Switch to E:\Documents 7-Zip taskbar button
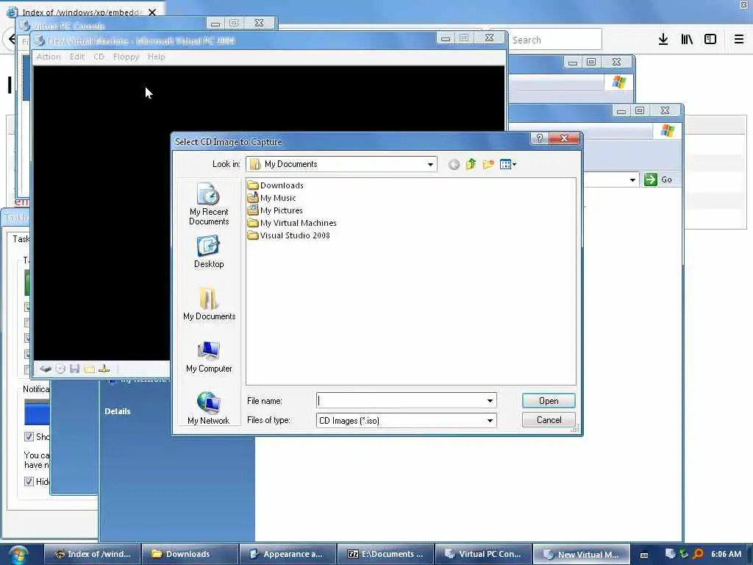The width and height of the screenshot is (753, 565). tap(386, 554)
